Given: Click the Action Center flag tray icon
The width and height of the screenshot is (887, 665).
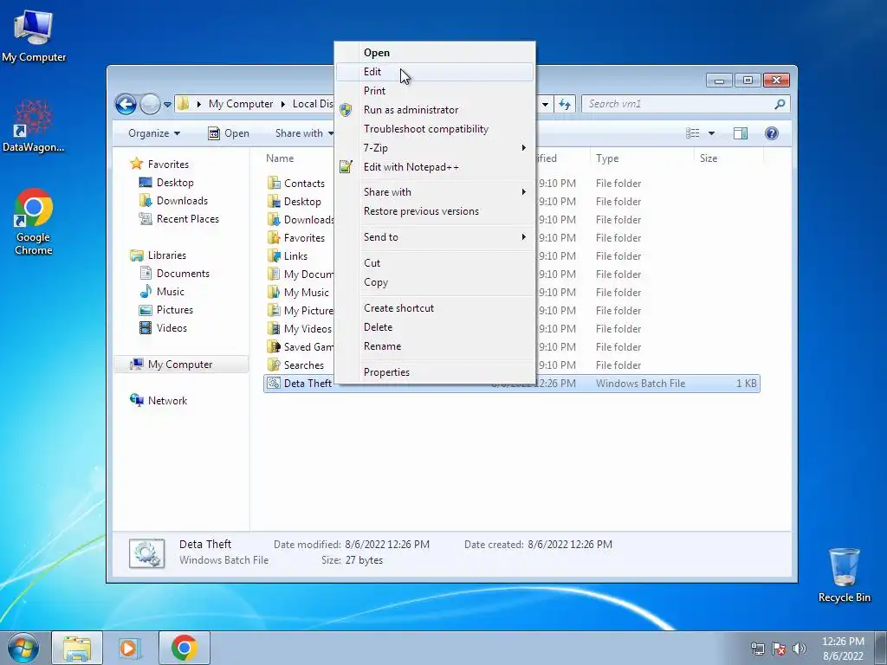Looking at the screenshot, I should click(x=779, y=649).
